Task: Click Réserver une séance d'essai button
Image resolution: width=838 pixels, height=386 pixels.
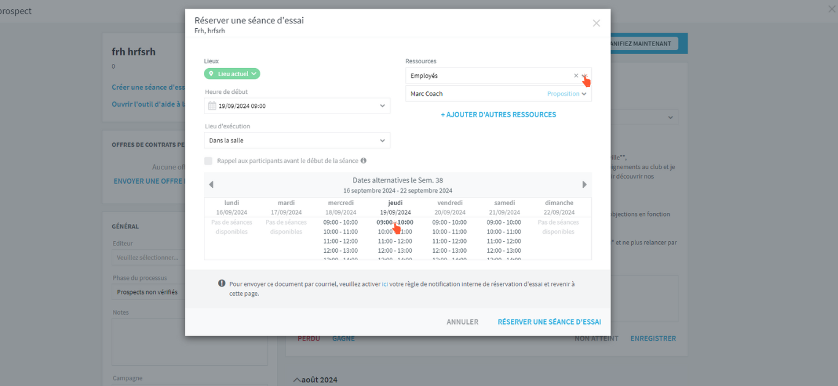Action: [x=549, y=322]
